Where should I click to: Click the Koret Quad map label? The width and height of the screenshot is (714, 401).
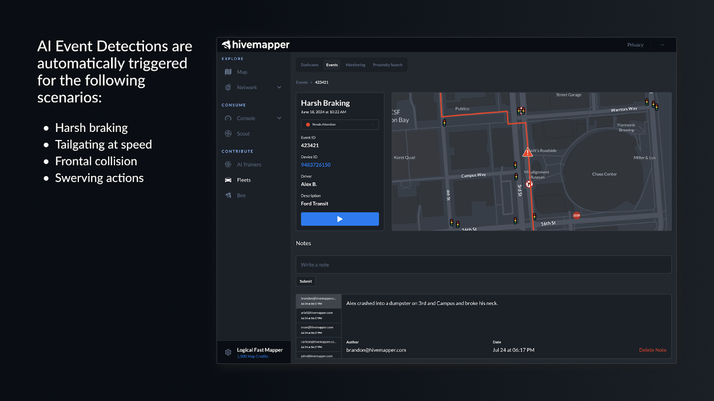point(404,158)
